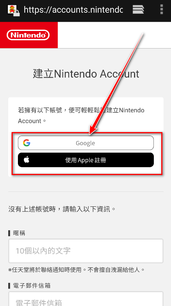This screenshot has width=171, height=306.
Task: Click the white header area beside Nintendo logo
Action: click(x=114, y=35)
